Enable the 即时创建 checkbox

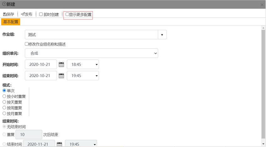(41, 14)
